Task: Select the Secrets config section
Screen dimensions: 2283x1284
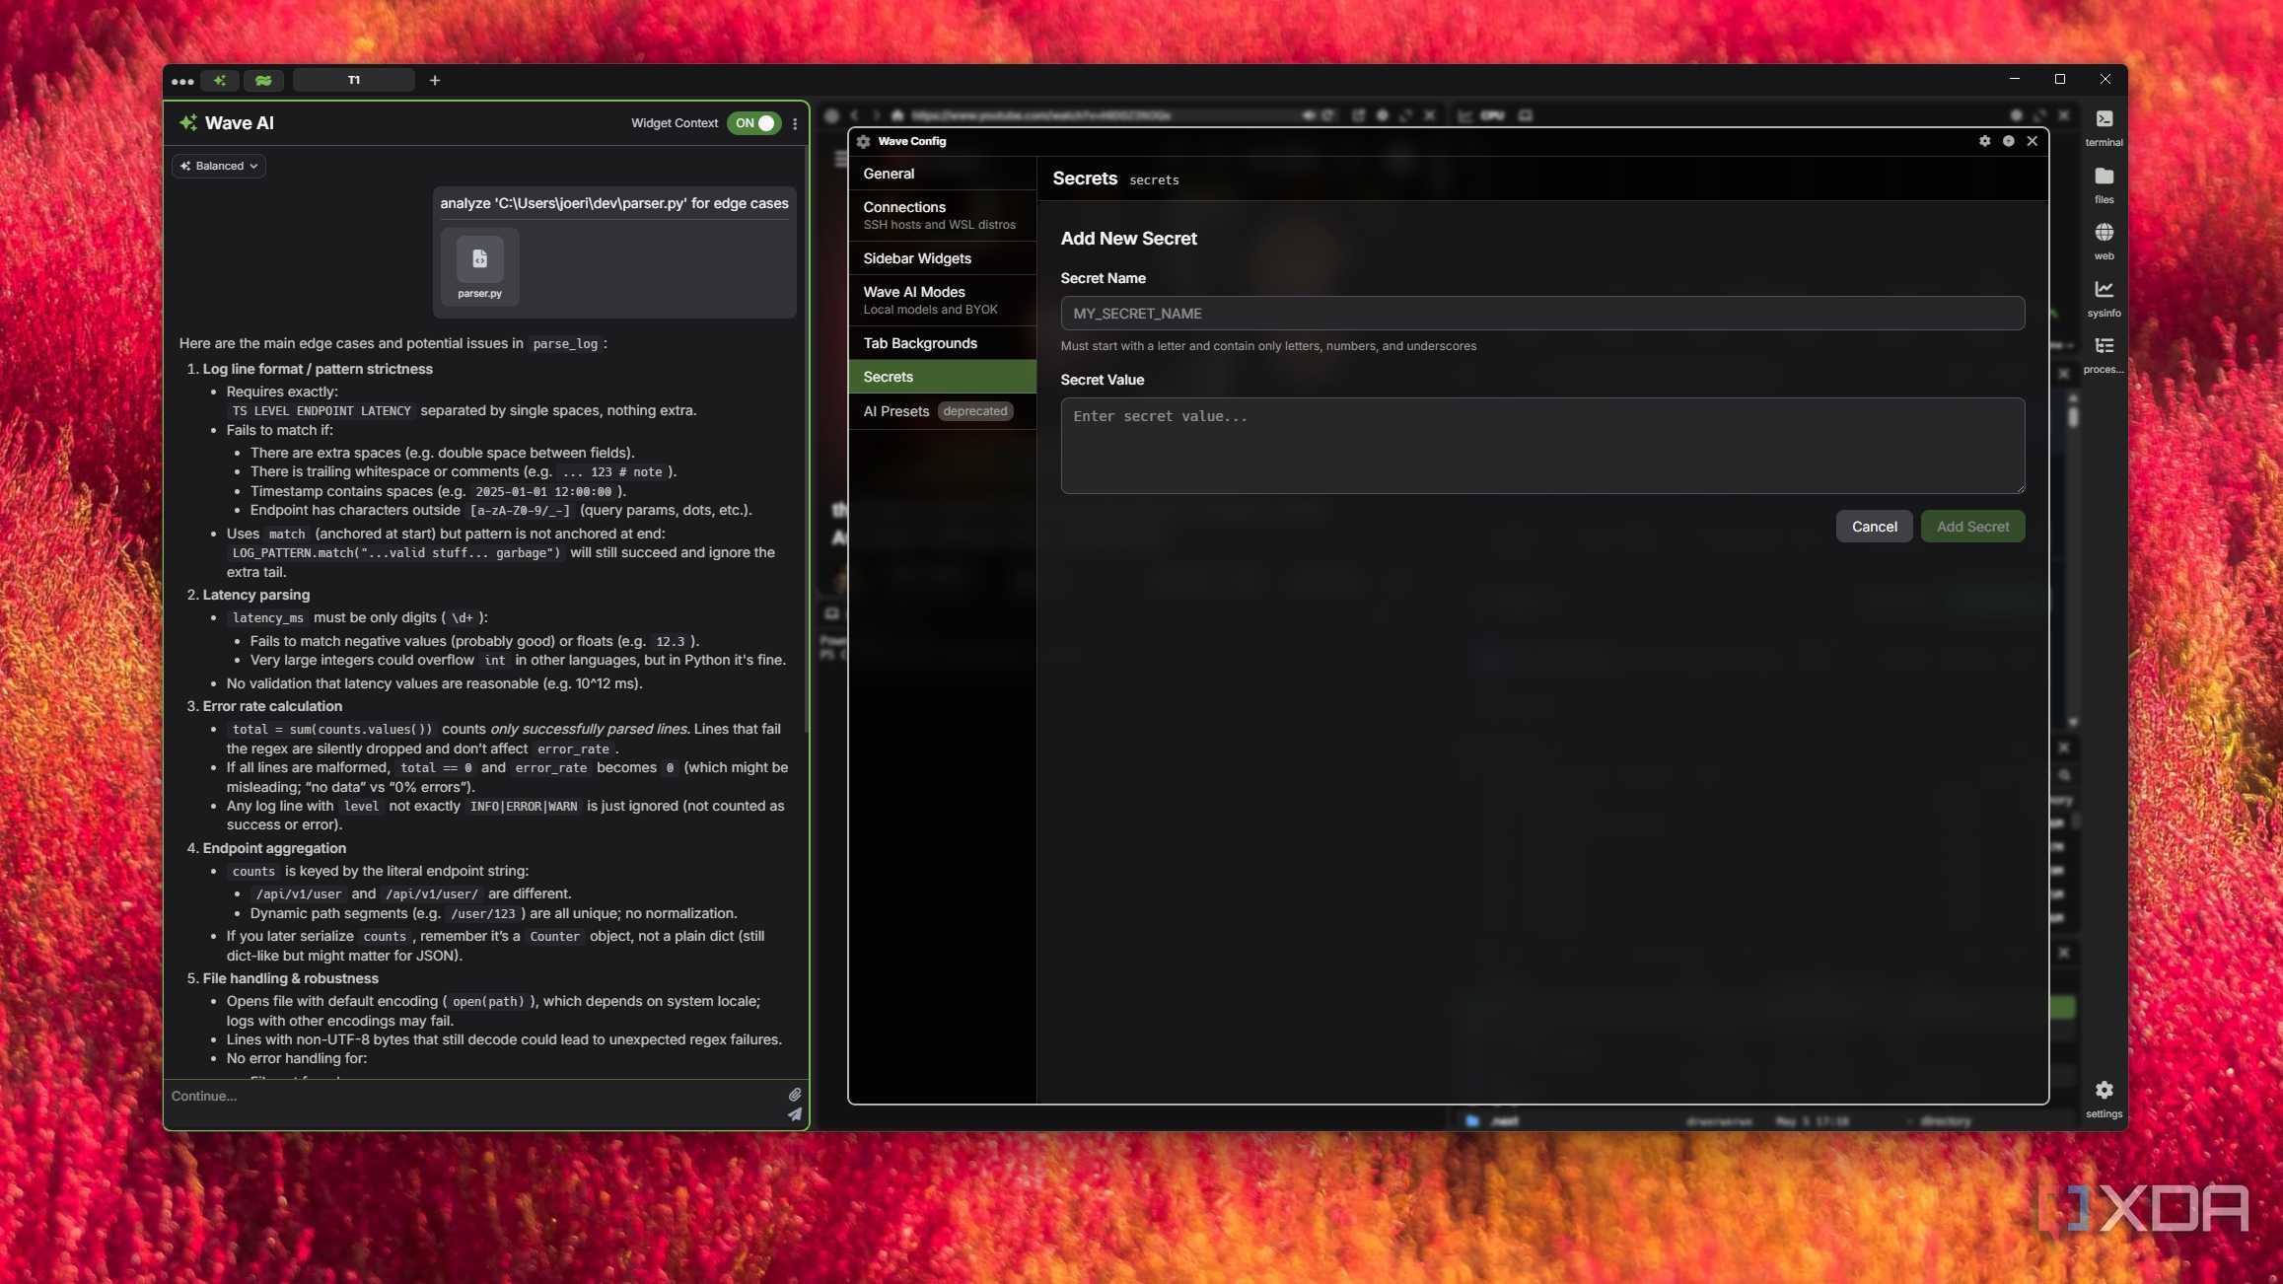Action: (942, 377)
